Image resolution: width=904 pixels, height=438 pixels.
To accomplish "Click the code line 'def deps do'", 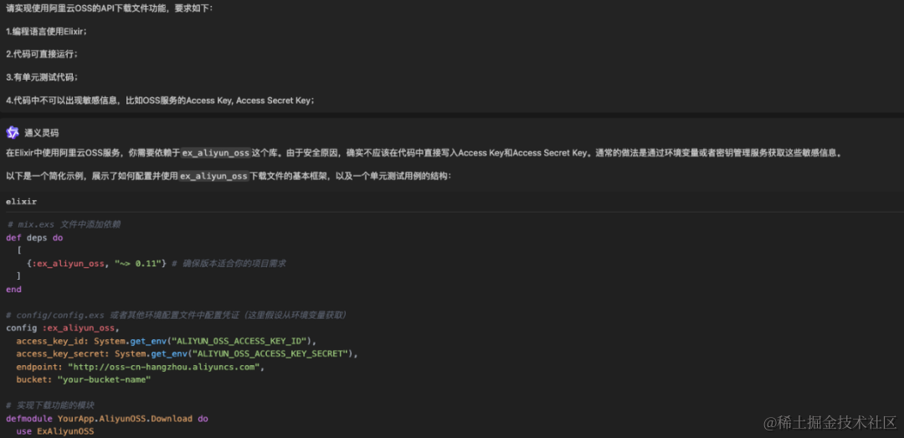I will (34, 238).
